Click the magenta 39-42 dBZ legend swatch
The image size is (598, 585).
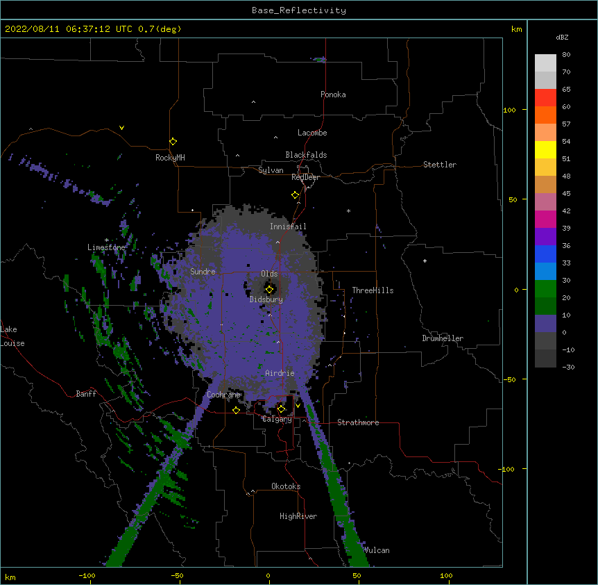pyautogui.click(x=545, y=219)
